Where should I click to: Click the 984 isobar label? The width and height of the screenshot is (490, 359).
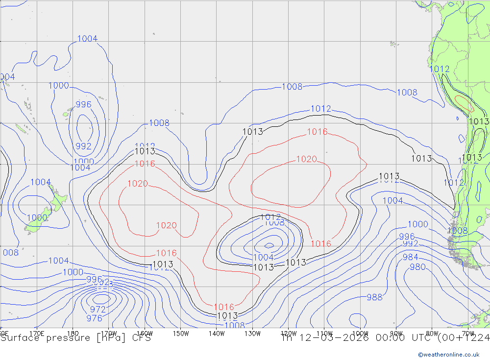tap(410, 257)
